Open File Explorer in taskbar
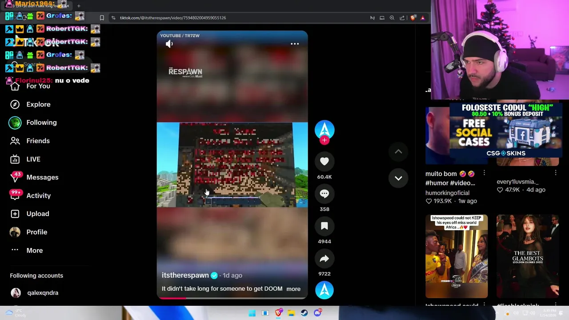This screenshot has height=320, width=569. [291, 313]
